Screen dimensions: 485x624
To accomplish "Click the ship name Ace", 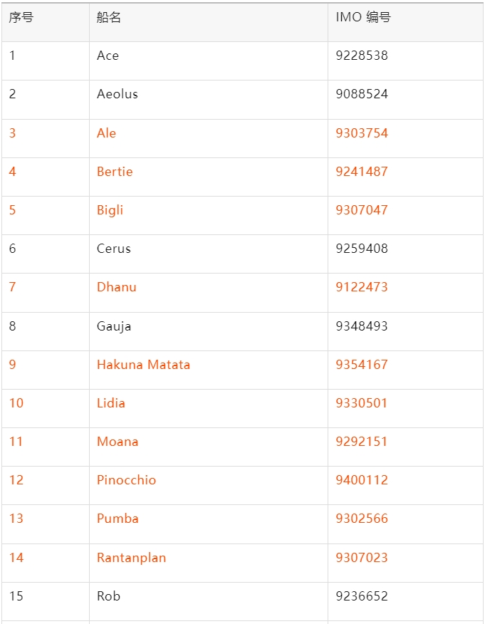I will 108,56.
